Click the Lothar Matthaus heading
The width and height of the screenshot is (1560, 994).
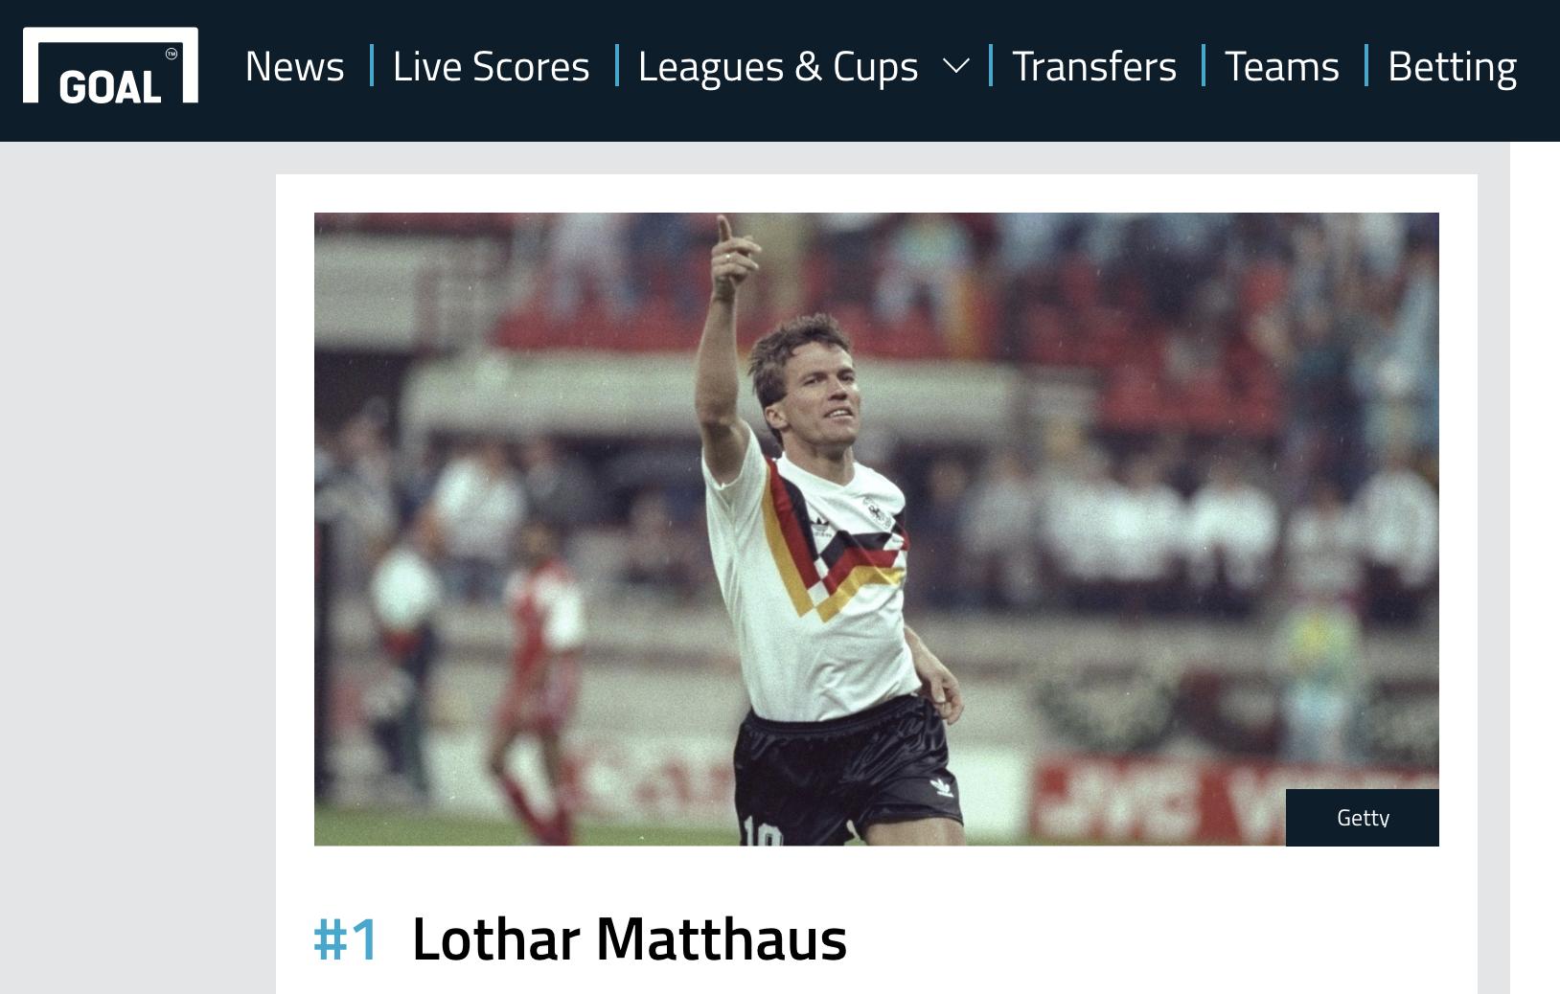630,938
